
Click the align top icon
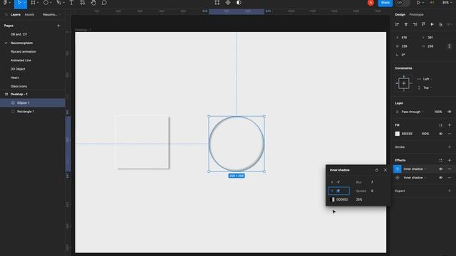[423, 24]
